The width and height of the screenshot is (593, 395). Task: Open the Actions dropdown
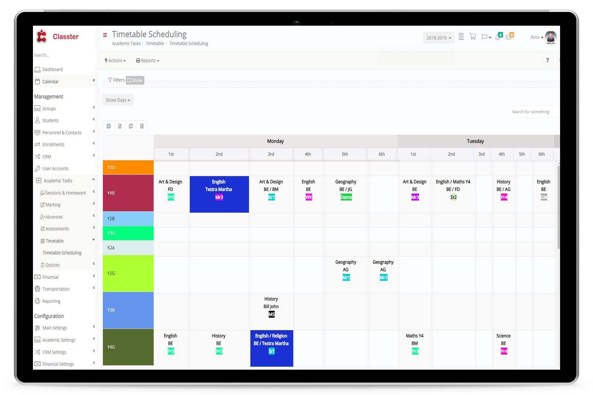115,61
